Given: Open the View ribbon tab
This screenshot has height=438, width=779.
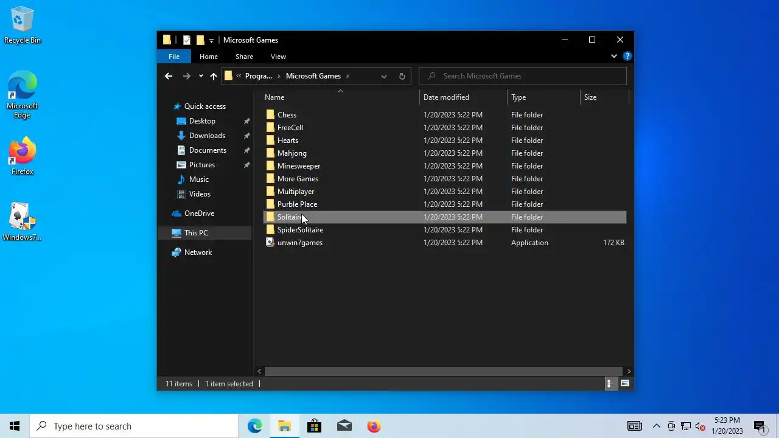Looking at the screenshot, I should (278, 57).
